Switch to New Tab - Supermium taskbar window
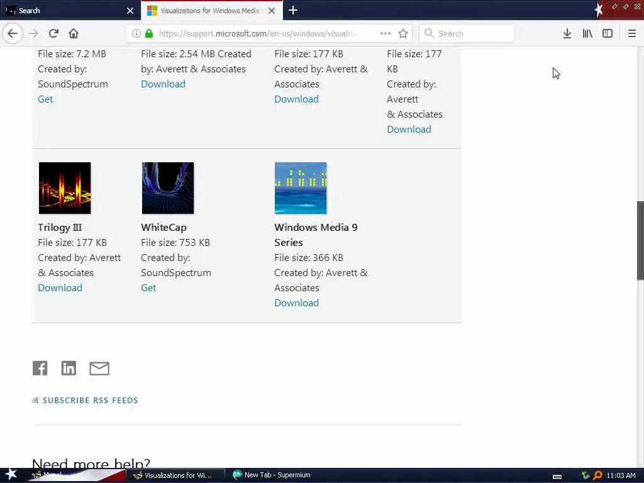This screenshot has height=483, width=644. coord(272,475)
